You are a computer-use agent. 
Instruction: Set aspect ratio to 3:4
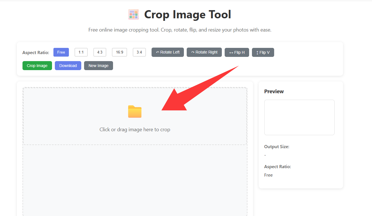point(139,52)
